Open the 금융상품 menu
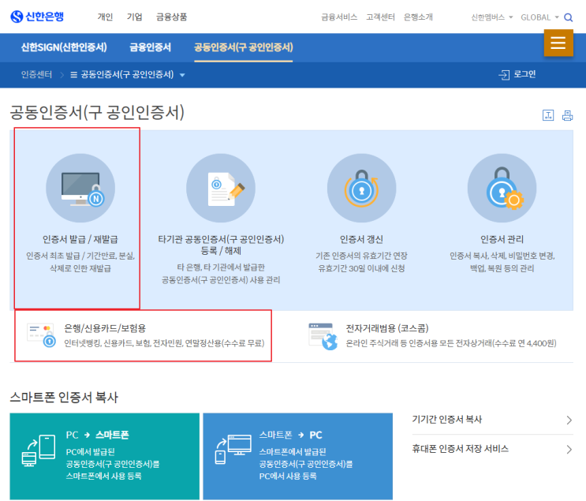This screenshot has width=586, height=501. pos(171,17)
